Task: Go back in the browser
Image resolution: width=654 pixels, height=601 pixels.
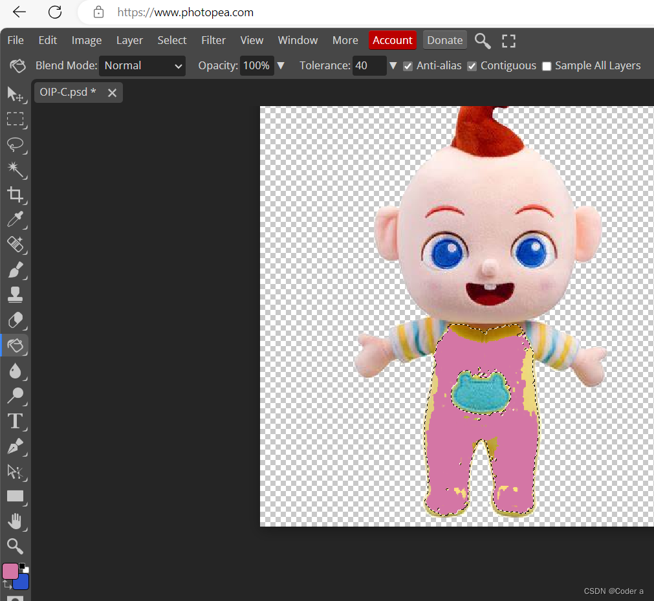Action: point(19,12)
